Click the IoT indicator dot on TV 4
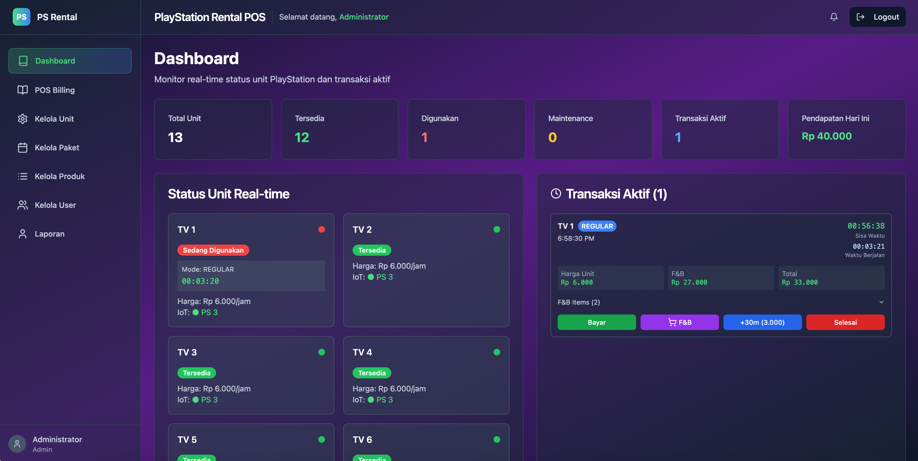The image size is (918, 461). 371,400
